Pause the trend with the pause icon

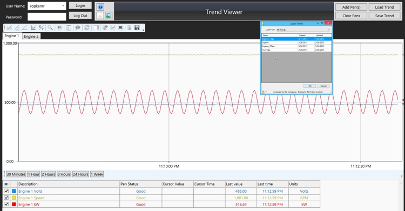(59, 27)
